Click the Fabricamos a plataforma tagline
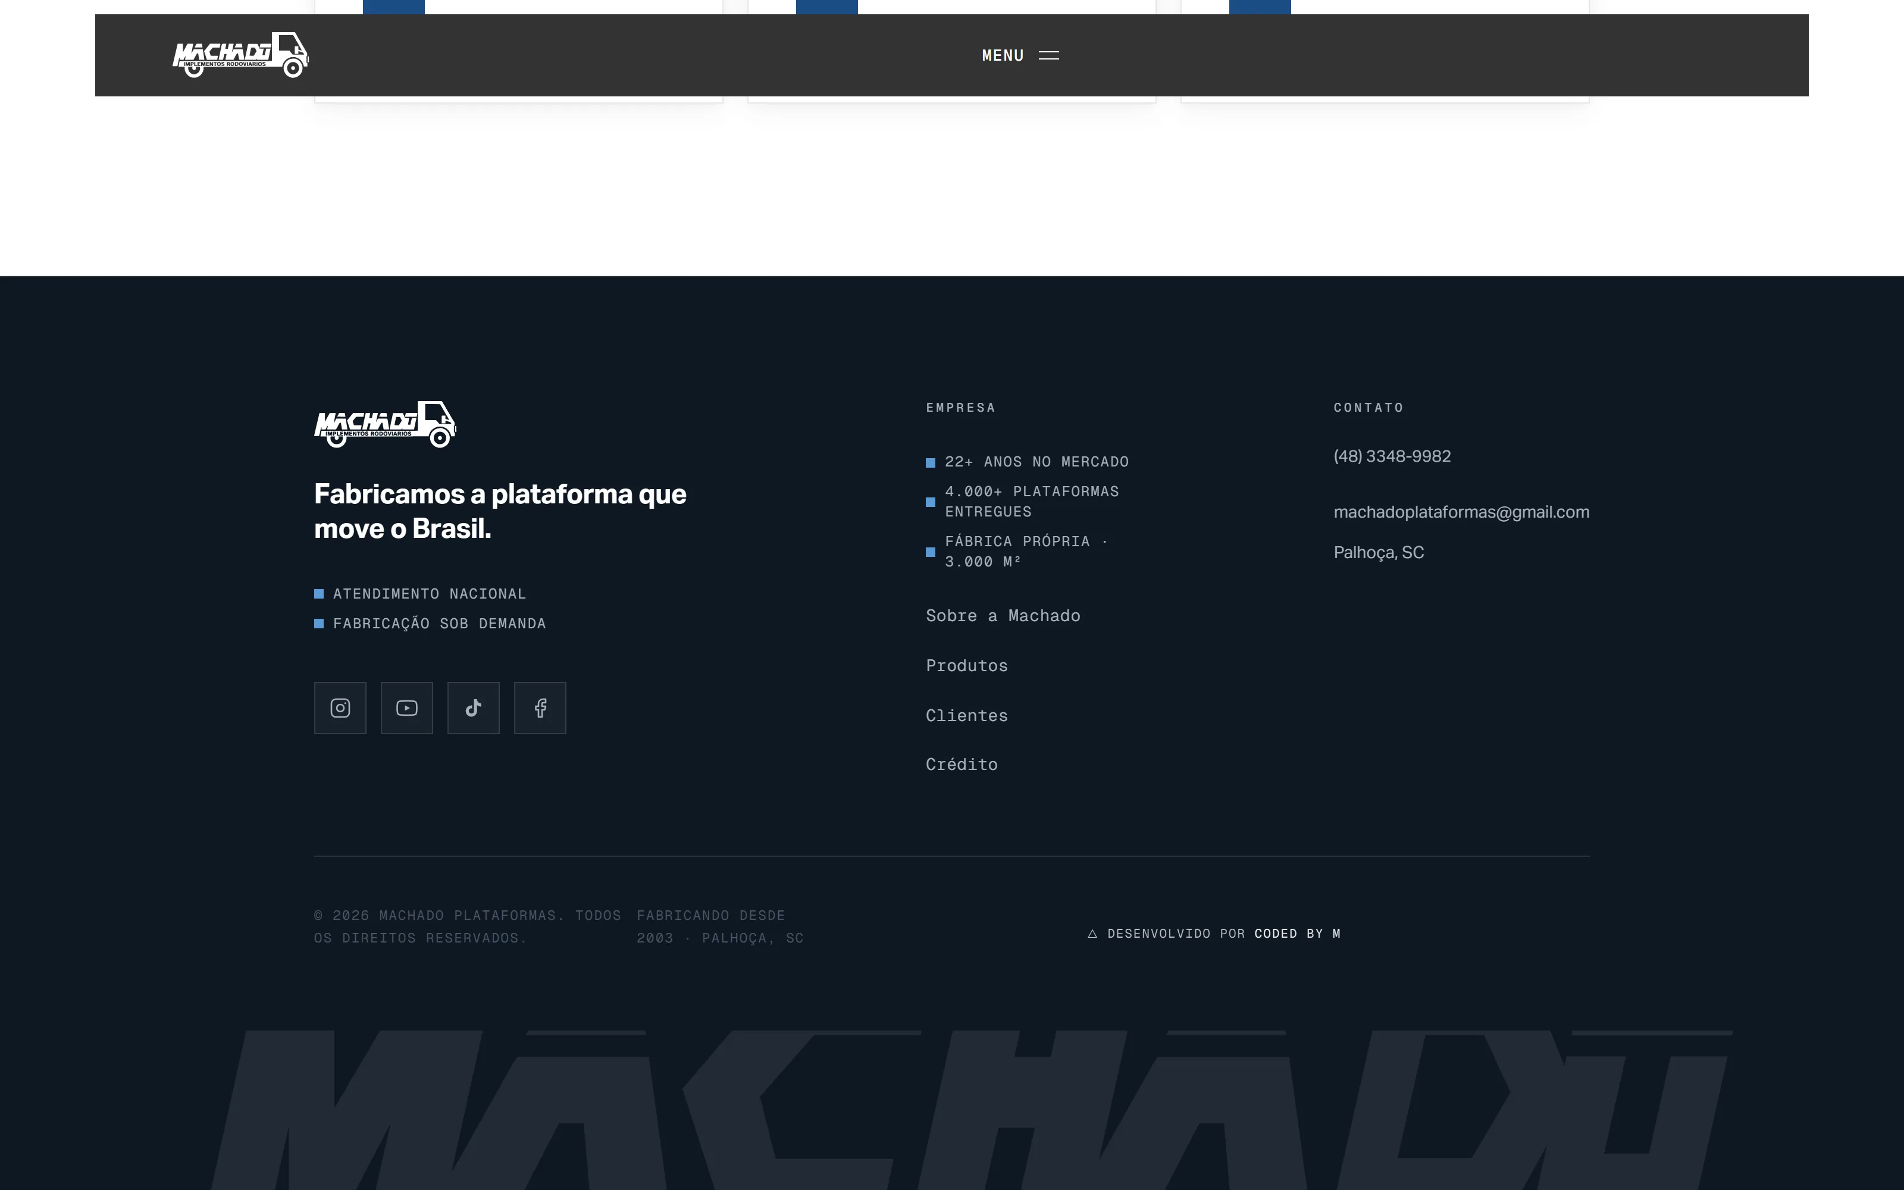 [500, 511]
